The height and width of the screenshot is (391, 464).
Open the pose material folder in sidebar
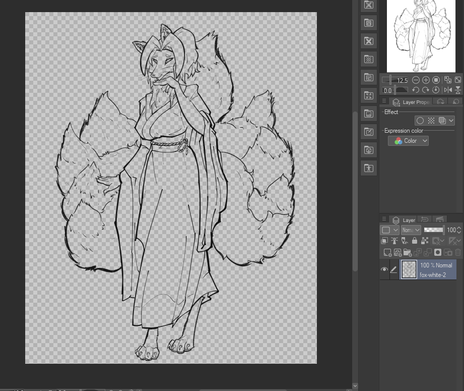click(369, 168)
